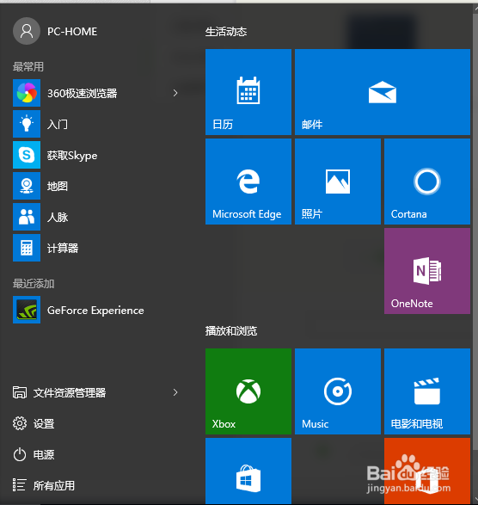The image size is (478, 505).
Task: Click the 最近添加 section label
Action: click(34, 283)
